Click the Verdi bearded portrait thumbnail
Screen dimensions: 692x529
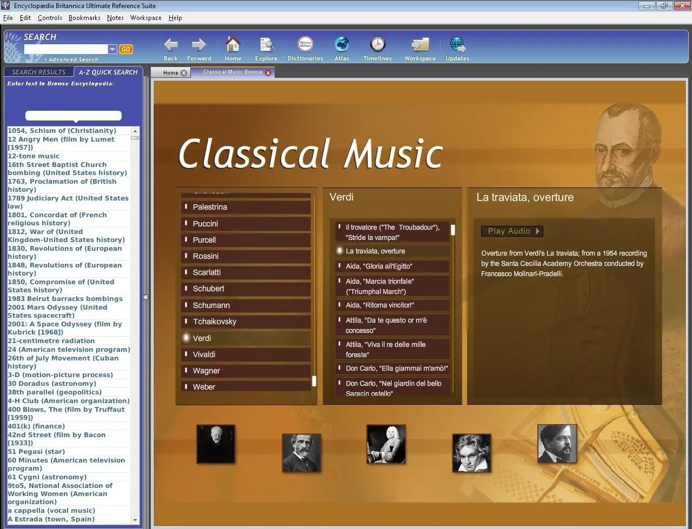[x=301, y=453]
